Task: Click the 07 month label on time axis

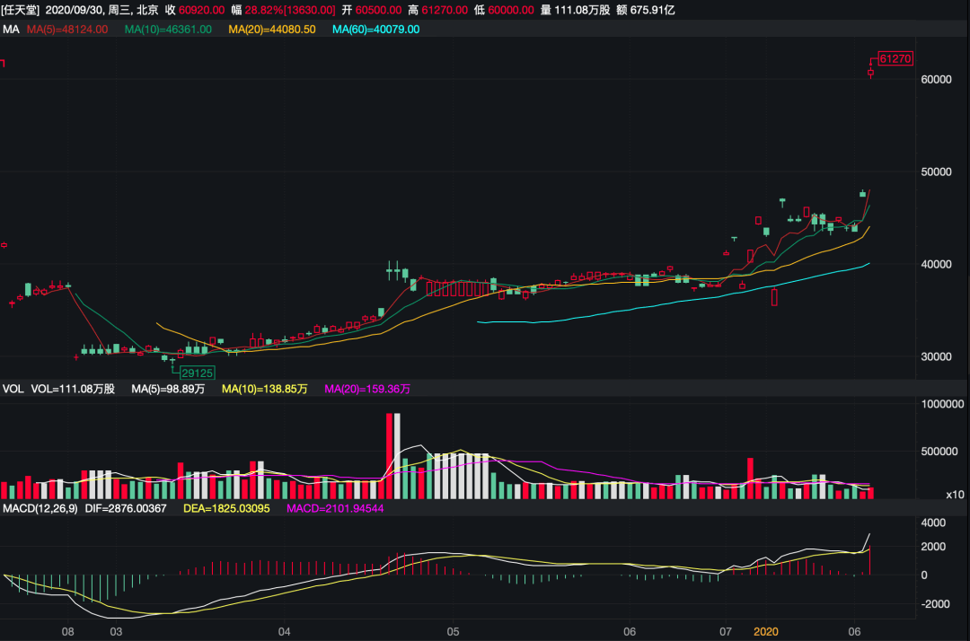Action: pyautogui.click(x=726, y=632)
